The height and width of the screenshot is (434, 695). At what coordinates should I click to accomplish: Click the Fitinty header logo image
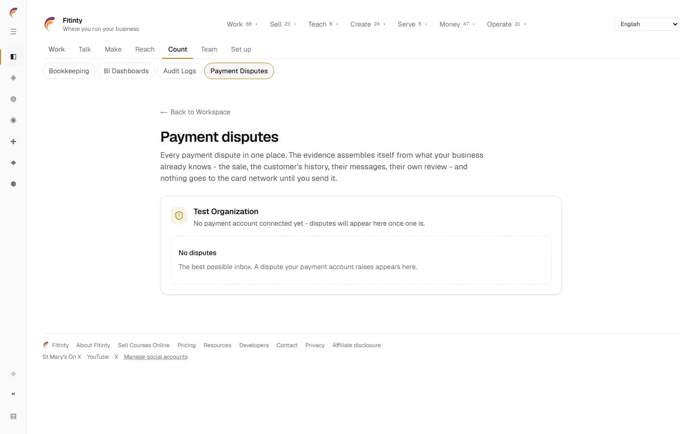(x=50, y=24)
